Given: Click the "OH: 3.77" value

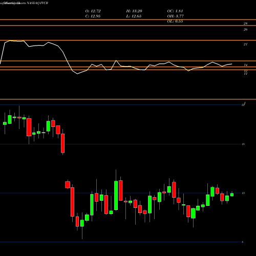Looking at the screenshot, I should 175,16.
